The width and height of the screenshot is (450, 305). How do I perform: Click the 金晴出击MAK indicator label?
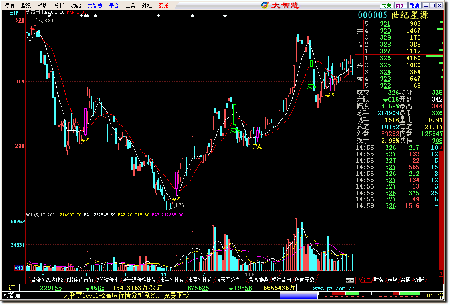(x=39, y=13)
